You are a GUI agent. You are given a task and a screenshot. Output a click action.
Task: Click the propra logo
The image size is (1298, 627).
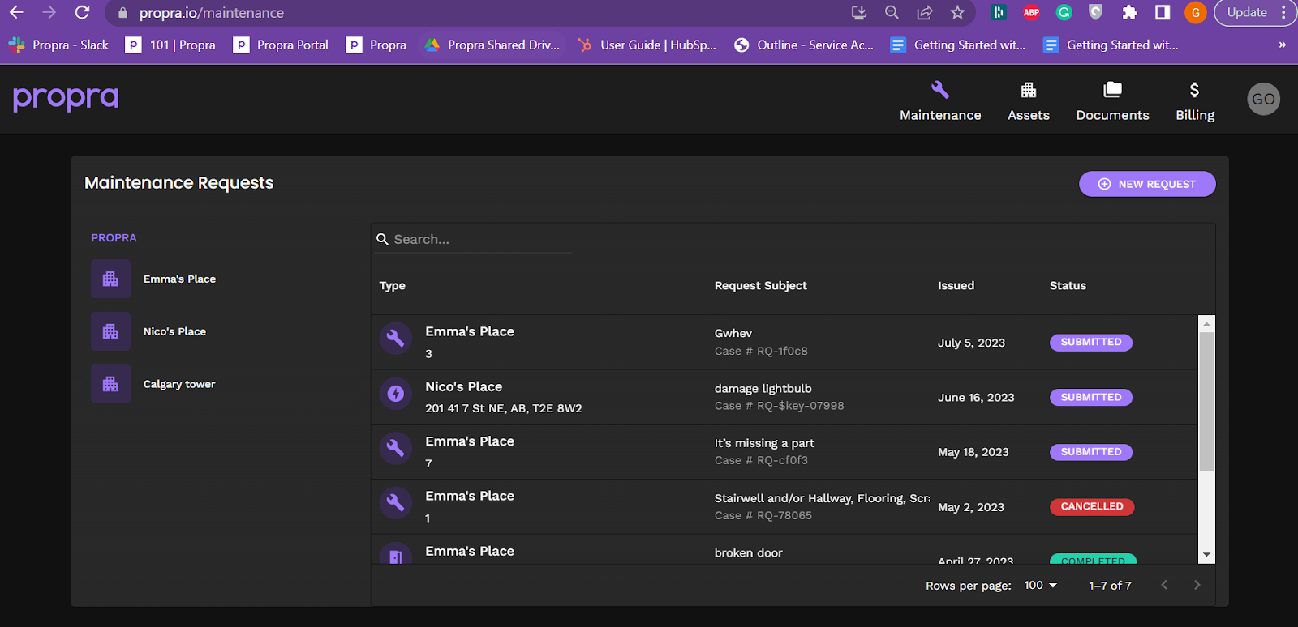[x=66, y=98]
